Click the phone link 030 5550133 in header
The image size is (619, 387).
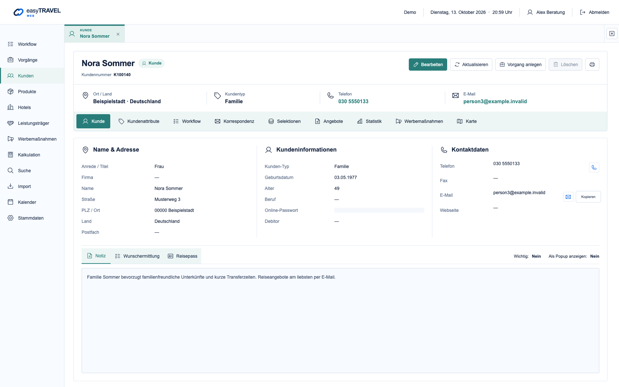(353, 101)
